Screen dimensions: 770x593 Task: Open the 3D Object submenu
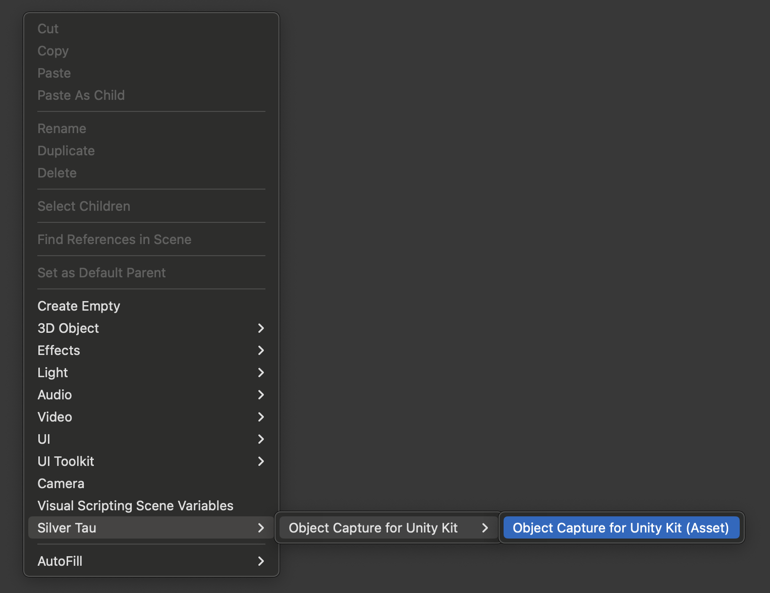coord(151,328)
